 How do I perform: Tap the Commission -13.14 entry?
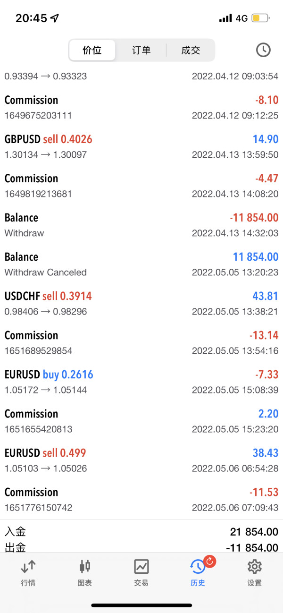pyautogui.click(x=141, y=342)
